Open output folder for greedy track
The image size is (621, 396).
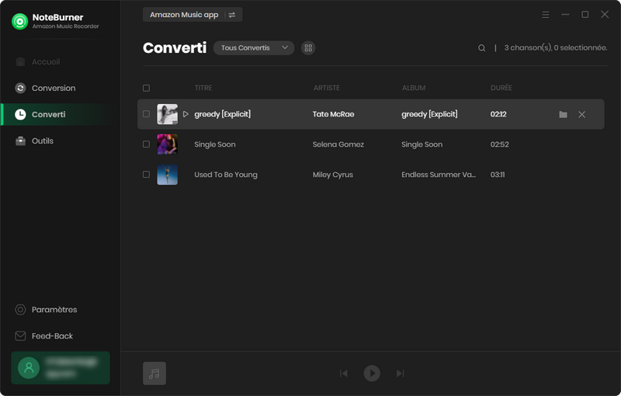pyautogui.click(x=563, y=114)
